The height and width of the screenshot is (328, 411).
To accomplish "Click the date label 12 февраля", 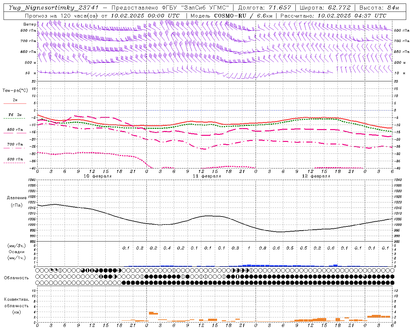I will (x=316, y=176).
